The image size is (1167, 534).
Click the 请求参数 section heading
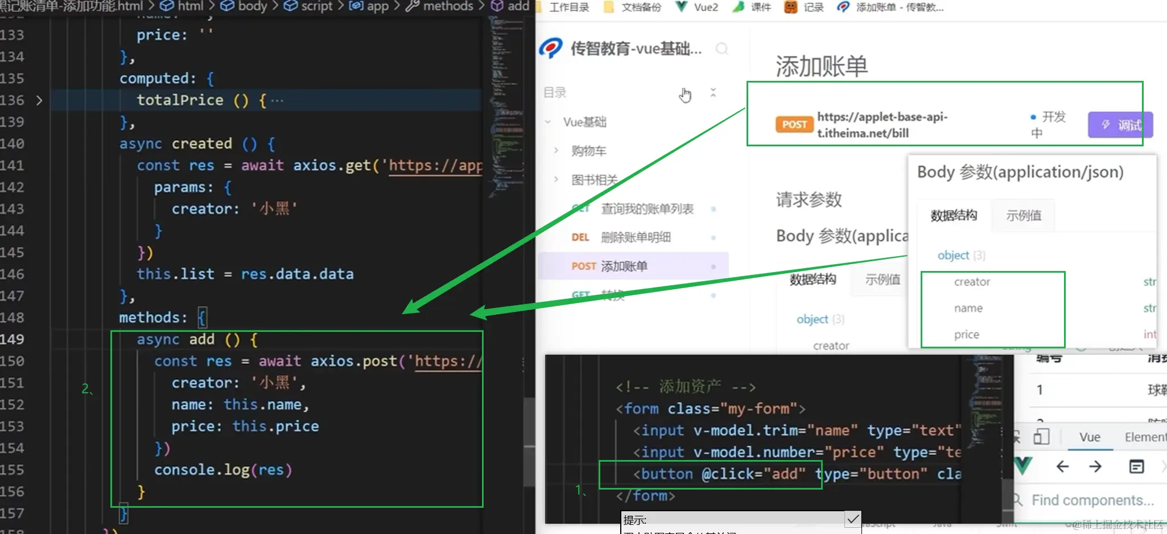point(809,200)
